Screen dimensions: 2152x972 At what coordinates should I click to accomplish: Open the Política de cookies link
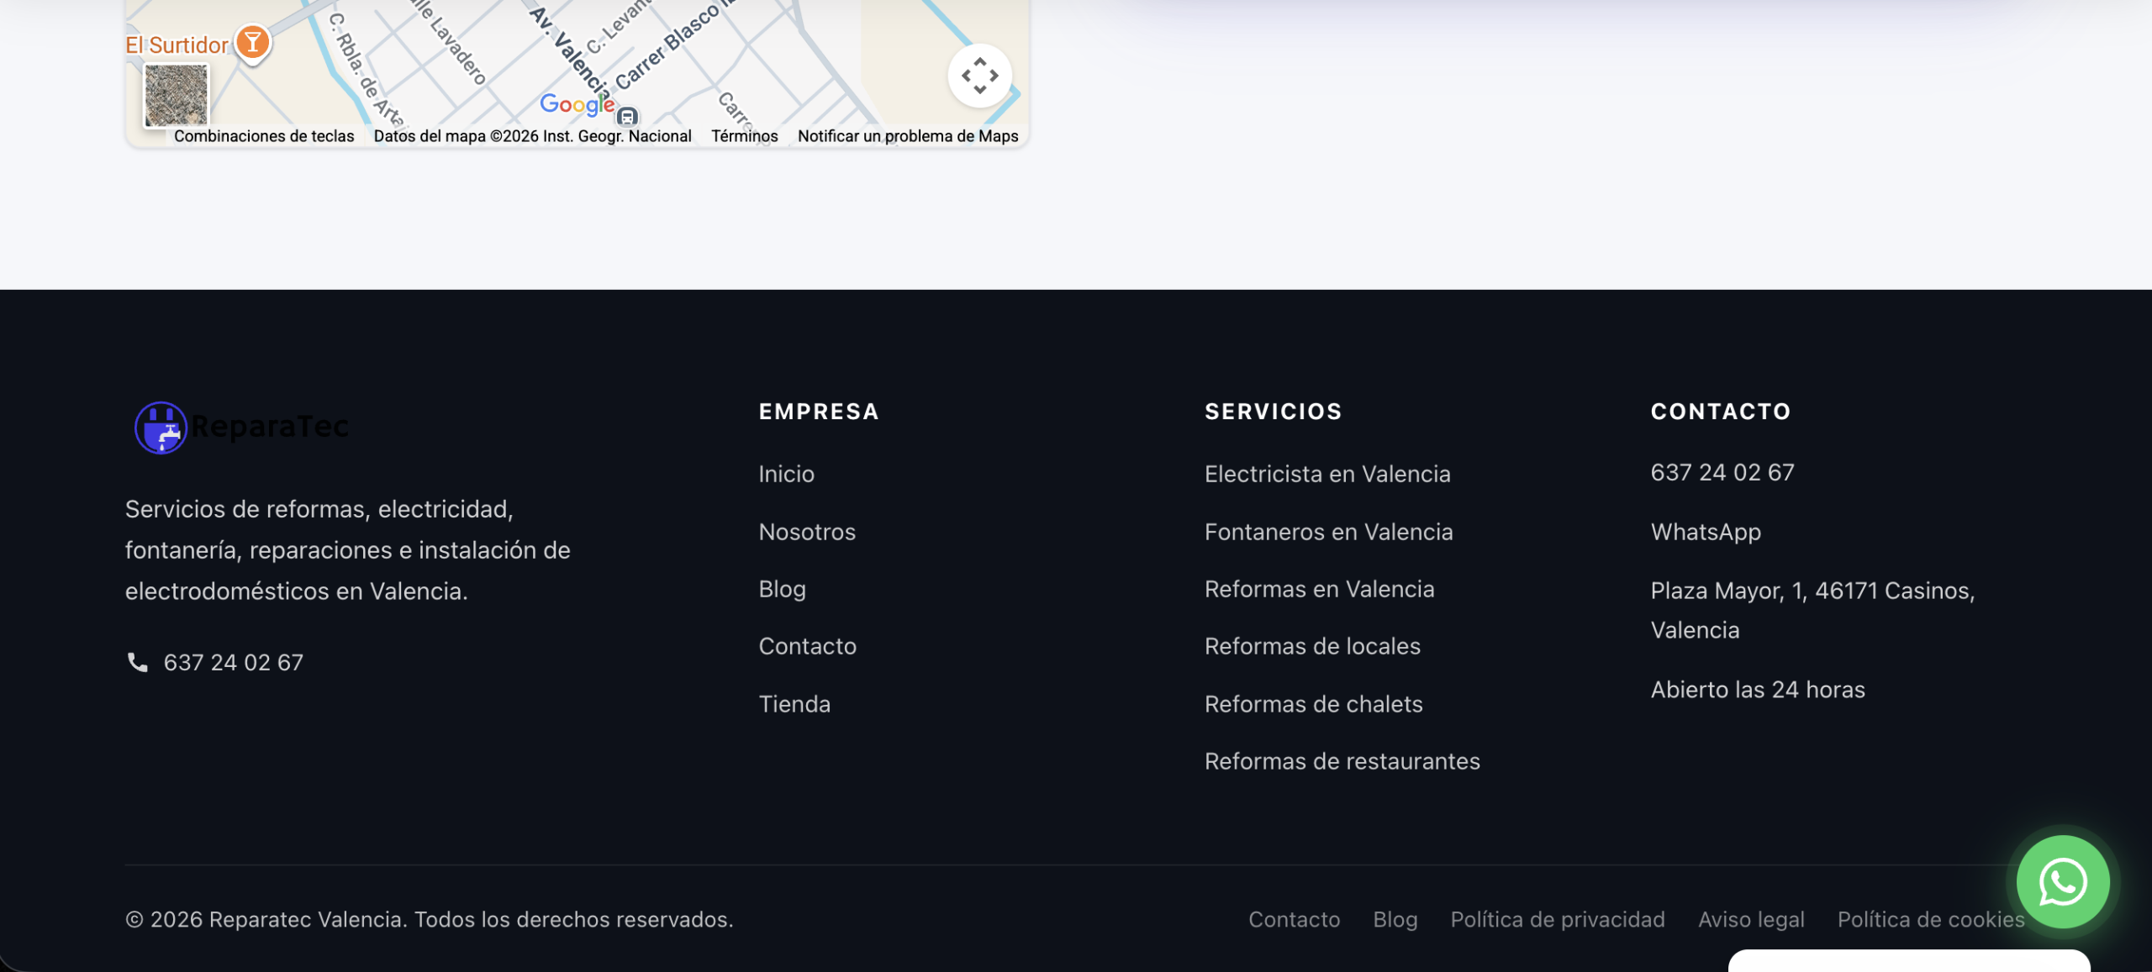point(1931,920)
